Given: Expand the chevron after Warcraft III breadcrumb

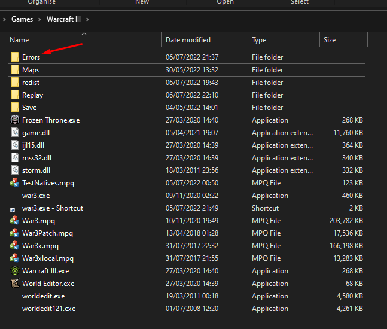Looking at the screenshot, I should [87, 19].
